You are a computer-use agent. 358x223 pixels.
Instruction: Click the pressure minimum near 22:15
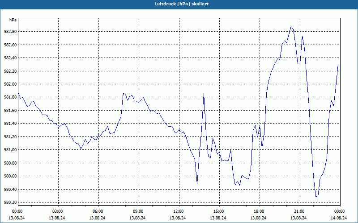click(317, 197)
